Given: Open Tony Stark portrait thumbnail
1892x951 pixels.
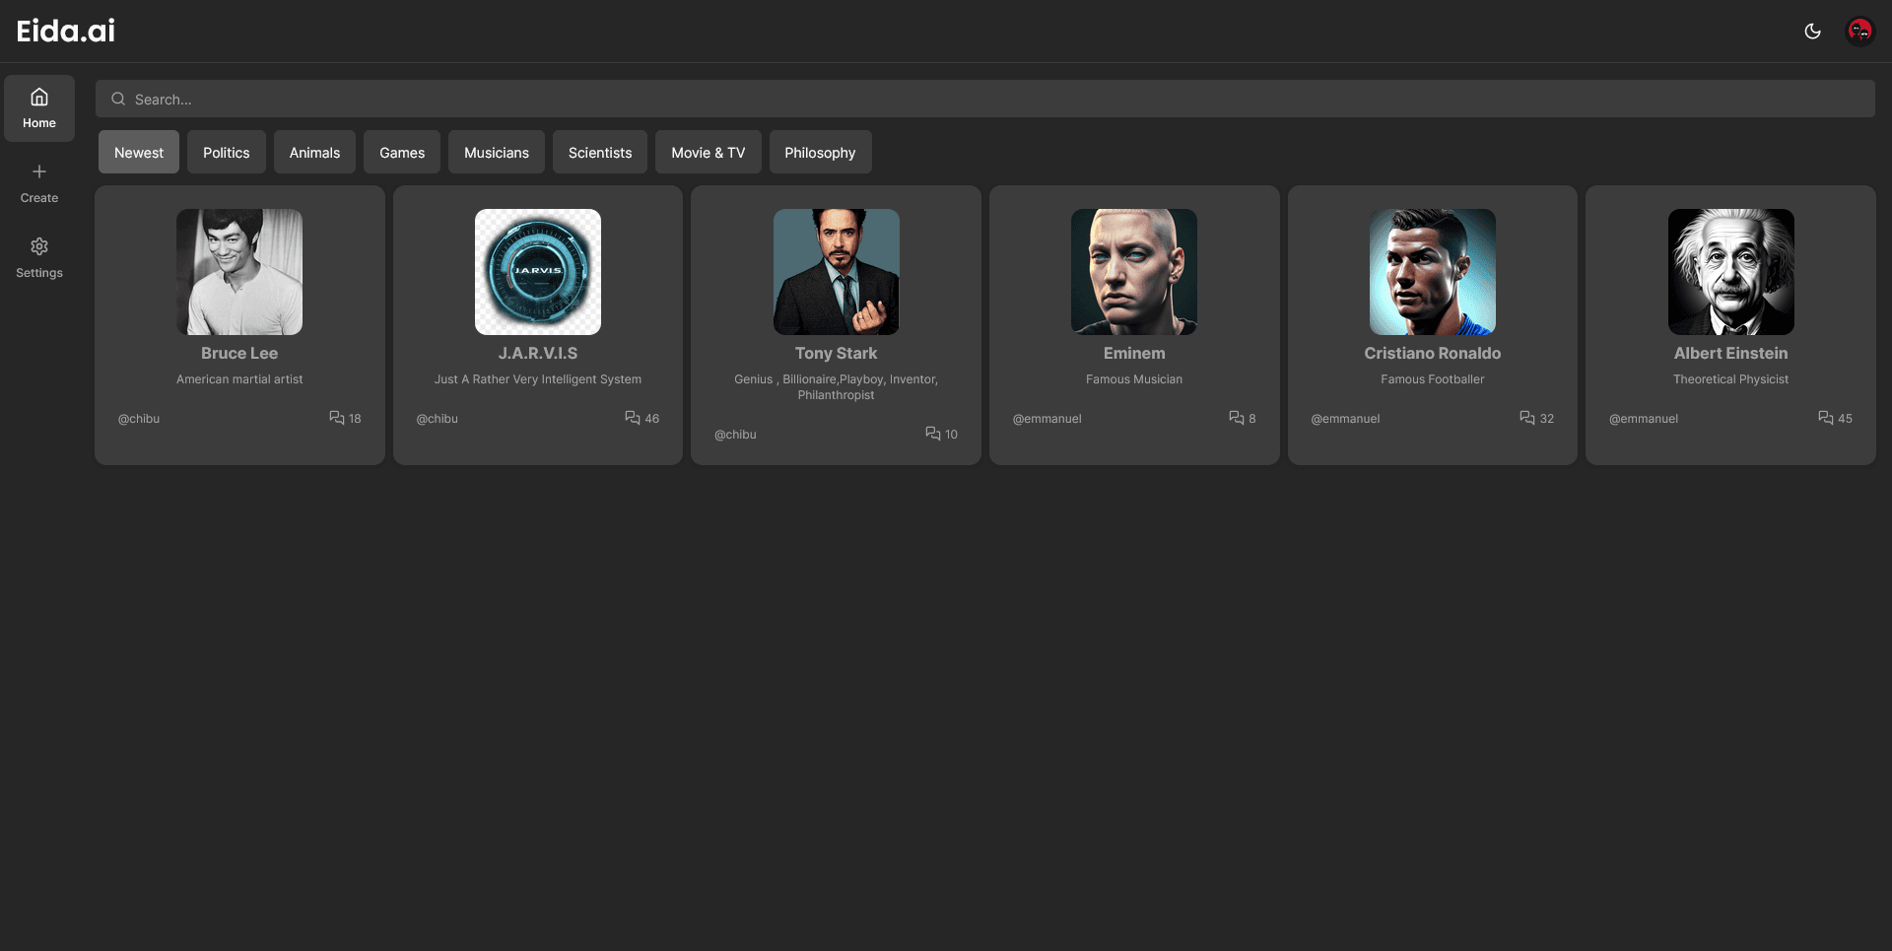Looking at the screenshot, I should click(x=837, y=272).
